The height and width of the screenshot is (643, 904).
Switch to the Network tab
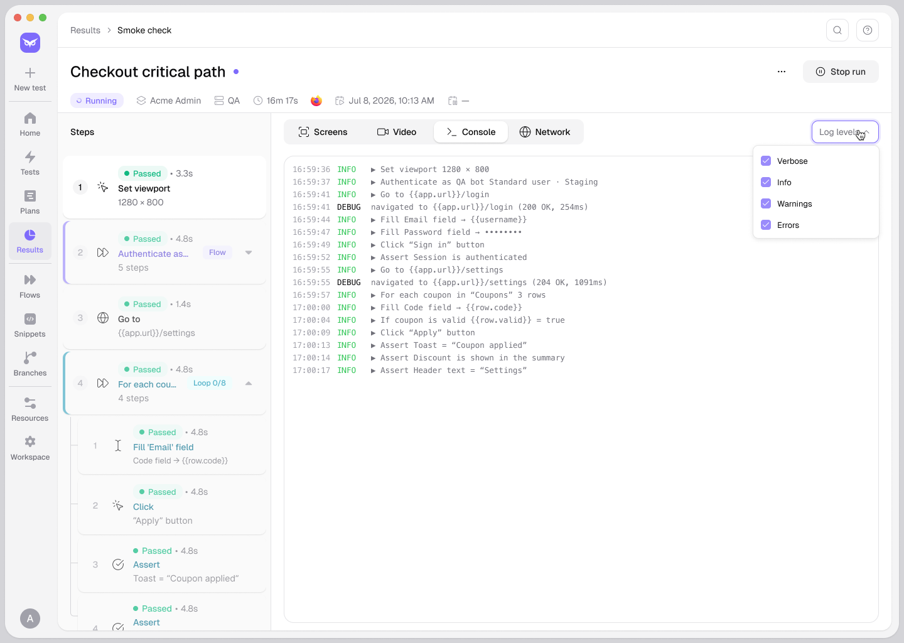545,132
